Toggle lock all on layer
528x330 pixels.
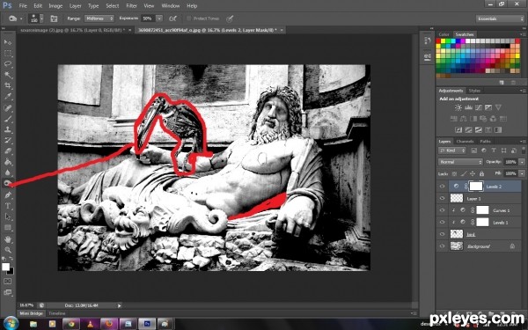pos(481,173)
